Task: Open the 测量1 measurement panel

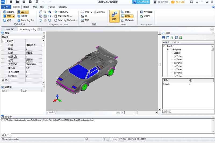Action: 126,12
